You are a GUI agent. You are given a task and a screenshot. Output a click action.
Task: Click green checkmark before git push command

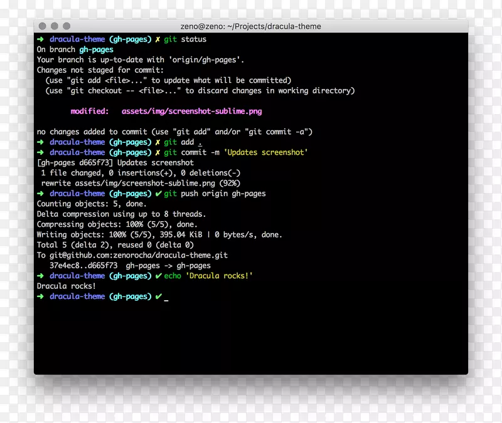158,194
